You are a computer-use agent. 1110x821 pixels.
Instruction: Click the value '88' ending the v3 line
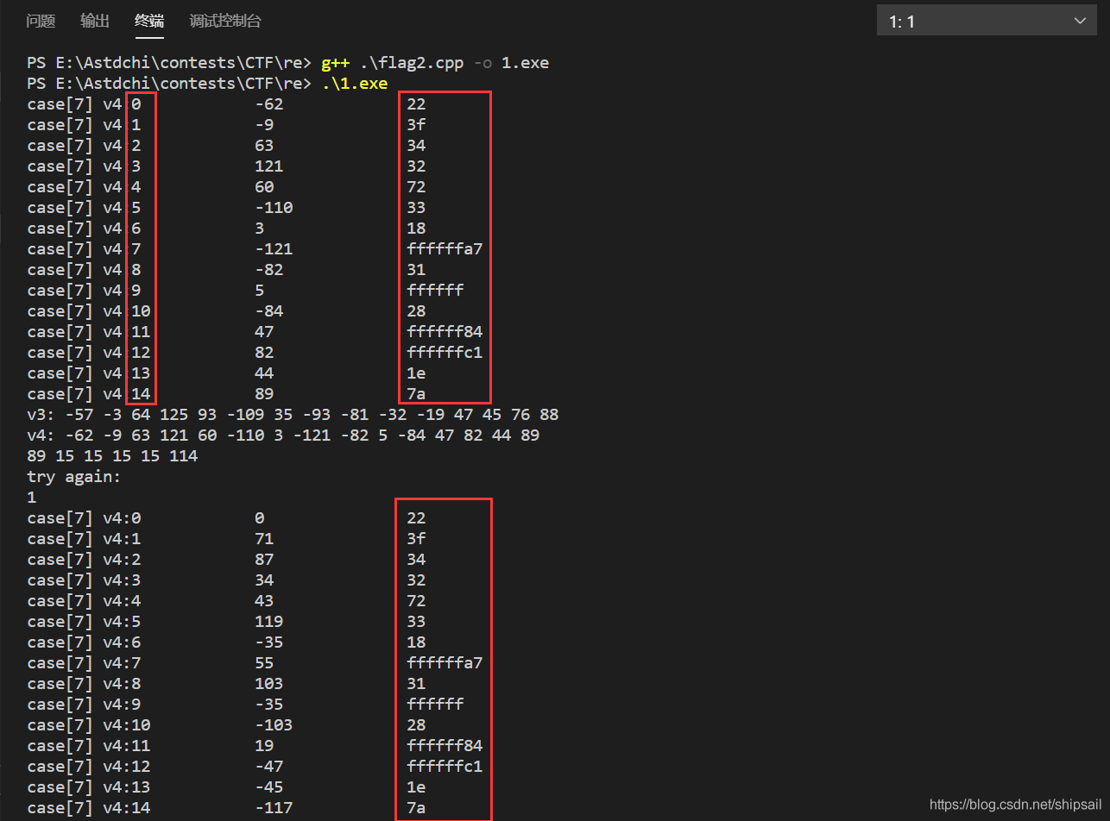click(x=549, y=415)
